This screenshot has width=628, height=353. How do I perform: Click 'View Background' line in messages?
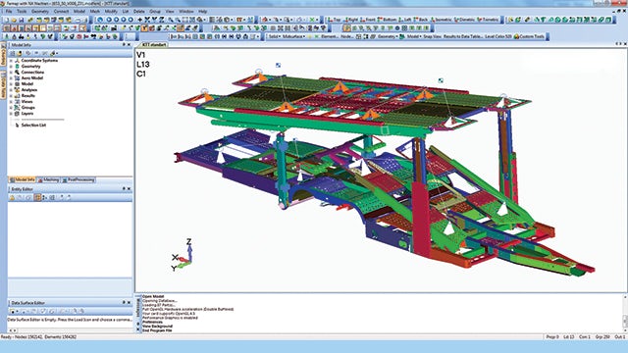157,327
